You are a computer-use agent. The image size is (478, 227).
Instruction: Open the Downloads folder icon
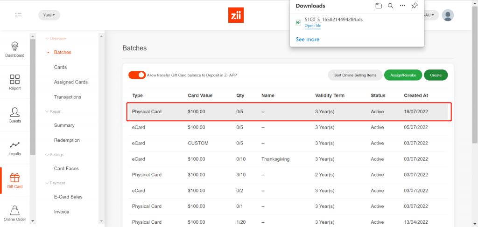pos(379,6)
